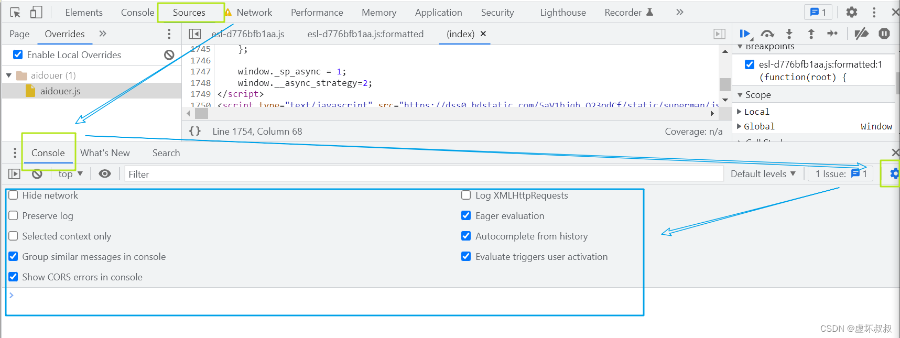Open the Default levels dropdown
This screenshot has height=338, width=900.
(x=763, y=173)
